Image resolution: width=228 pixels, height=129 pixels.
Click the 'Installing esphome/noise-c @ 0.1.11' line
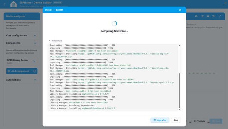(x=80, y=94)
